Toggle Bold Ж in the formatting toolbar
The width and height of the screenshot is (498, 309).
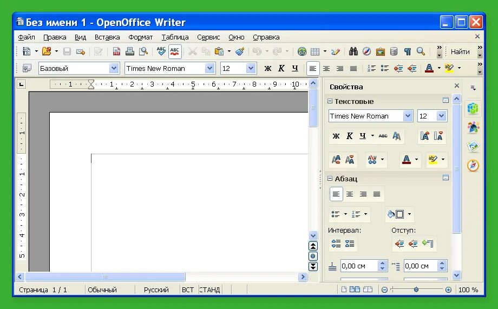268,68
